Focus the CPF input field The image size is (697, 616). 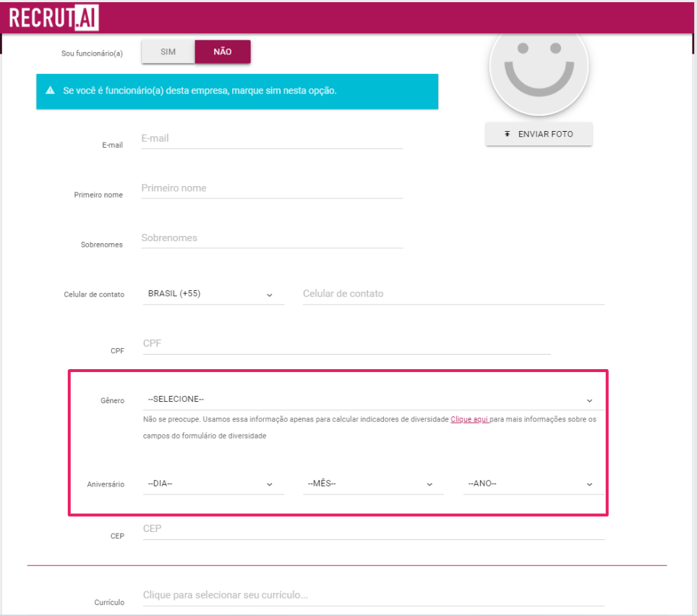coord(347,344)
